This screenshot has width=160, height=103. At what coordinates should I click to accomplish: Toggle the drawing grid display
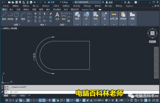[7, 100]
